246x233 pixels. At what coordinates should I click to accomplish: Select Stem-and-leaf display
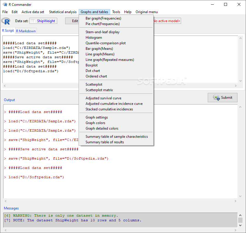[x=116, y=32]
